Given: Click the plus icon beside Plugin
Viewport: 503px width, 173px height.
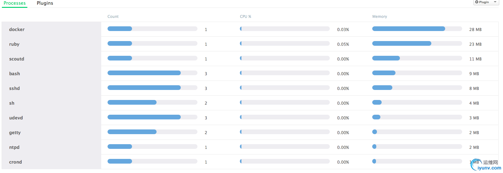Looking at the screenshot, I should tap(477, 2).
